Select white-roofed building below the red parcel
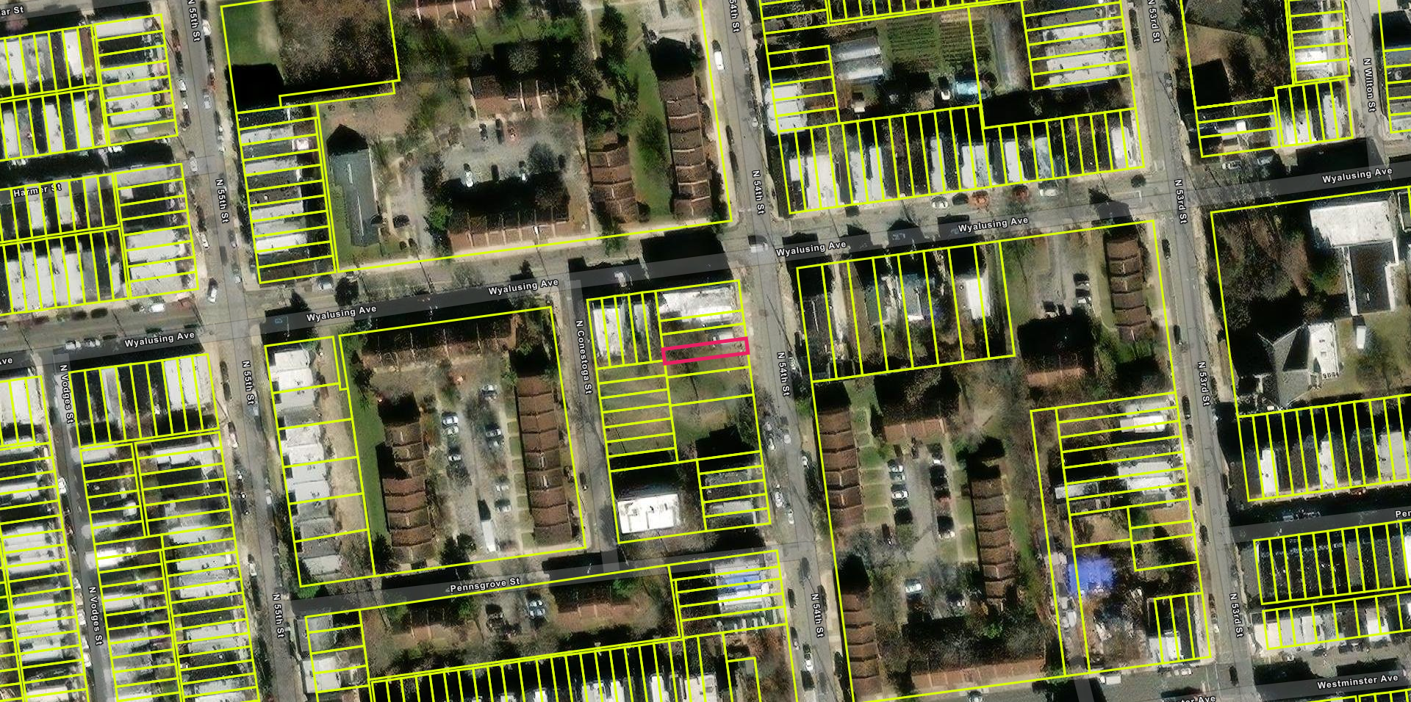Viewport: 1411px width, 702px height. [x=648, y=512]
